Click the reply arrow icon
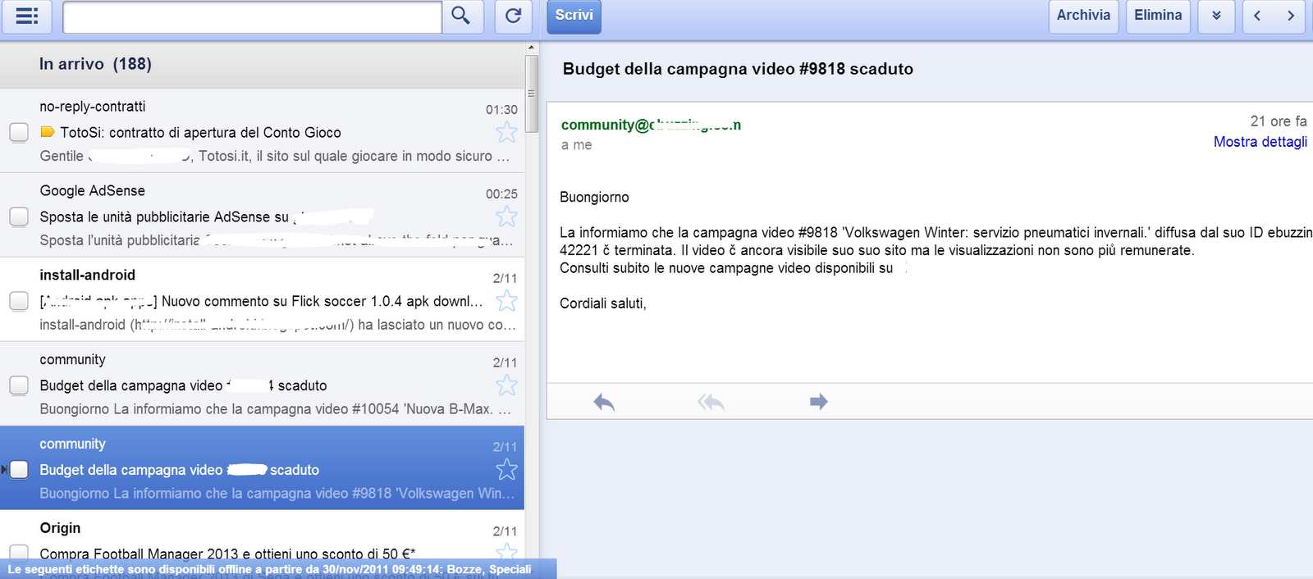Image resolution: width=1313 pixels, height=579 pixels. 604,402
